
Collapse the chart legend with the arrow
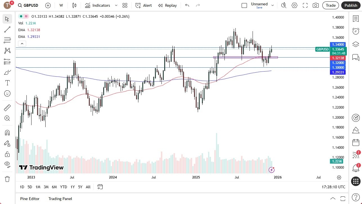coord(22,43)
